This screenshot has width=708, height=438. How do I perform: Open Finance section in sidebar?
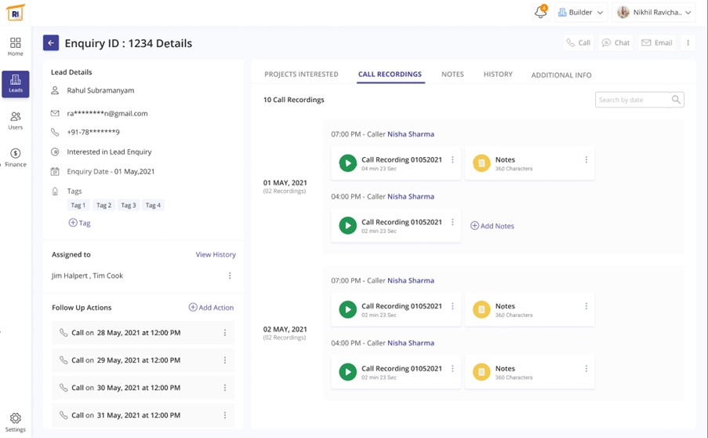click(x=16, y=157)
